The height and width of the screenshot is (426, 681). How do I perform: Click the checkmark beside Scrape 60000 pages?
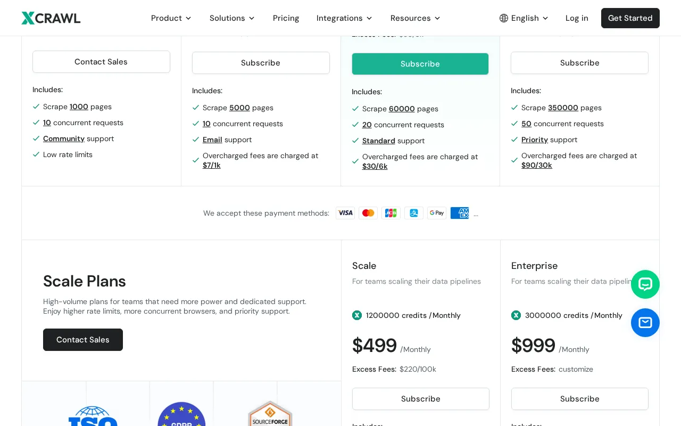point(355,109)
